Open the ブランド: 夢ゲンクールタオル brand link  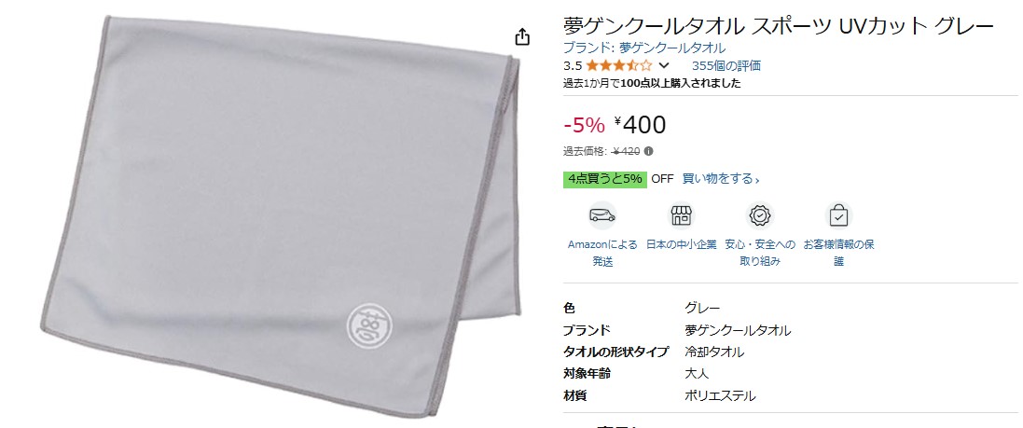(x=644, y=48)
